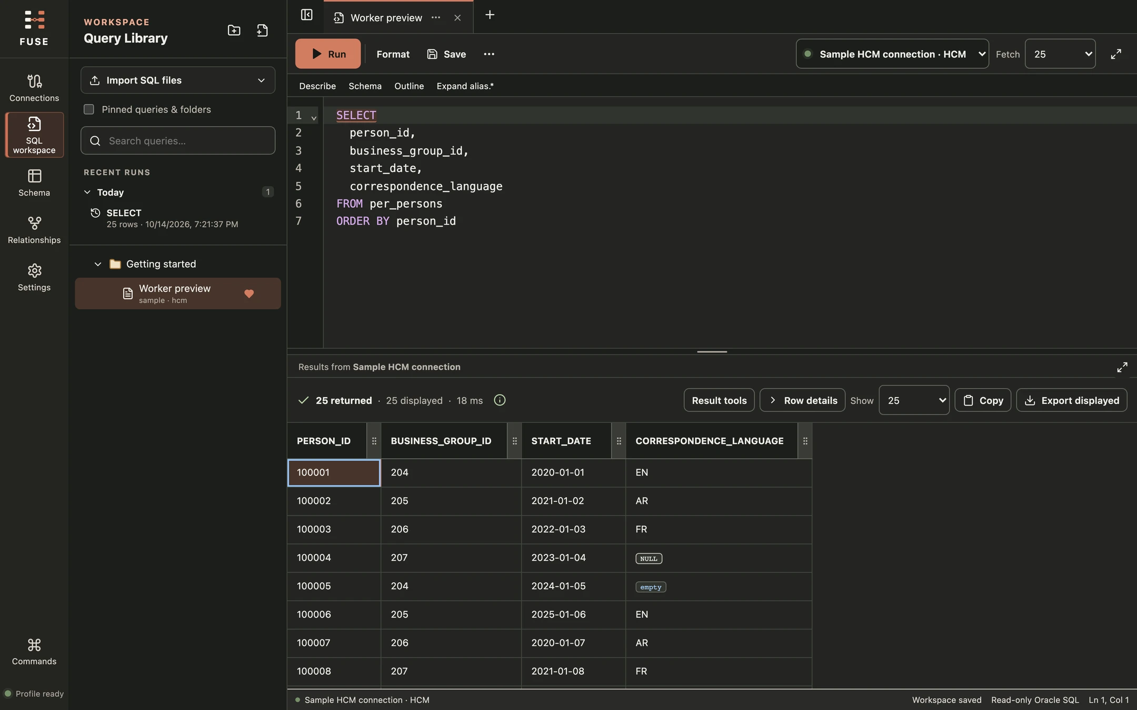Fold the SELECT statement at line 1
The width and height of the screenshot is (1137, 710).
pos(314,118)
